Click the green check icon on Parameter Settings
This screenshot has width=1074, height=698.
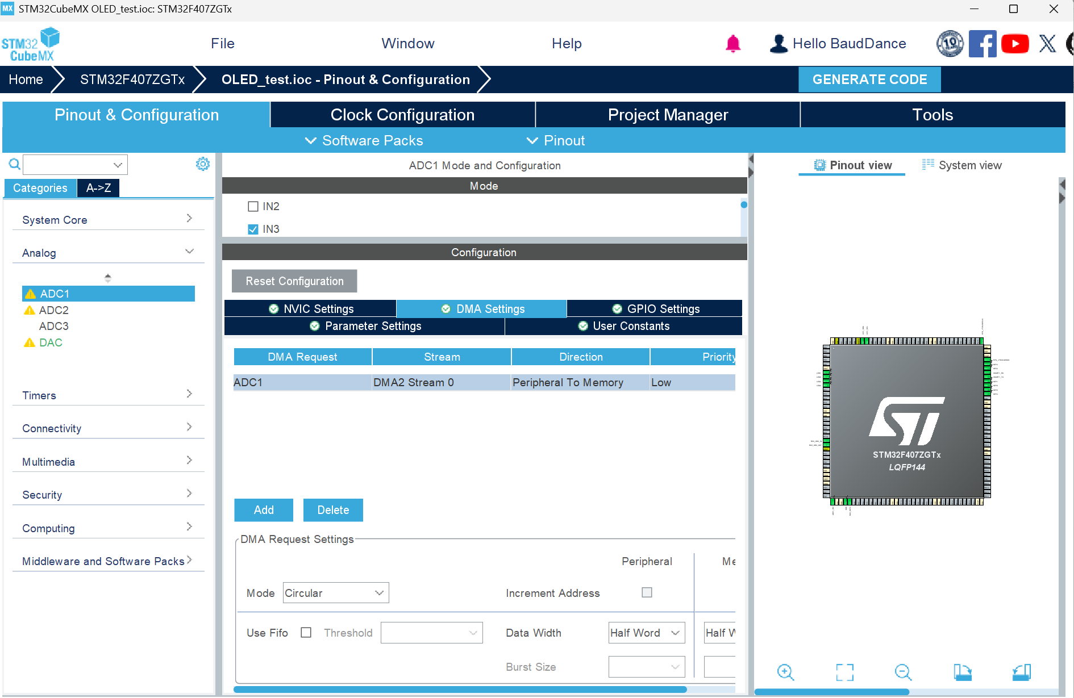315,326
